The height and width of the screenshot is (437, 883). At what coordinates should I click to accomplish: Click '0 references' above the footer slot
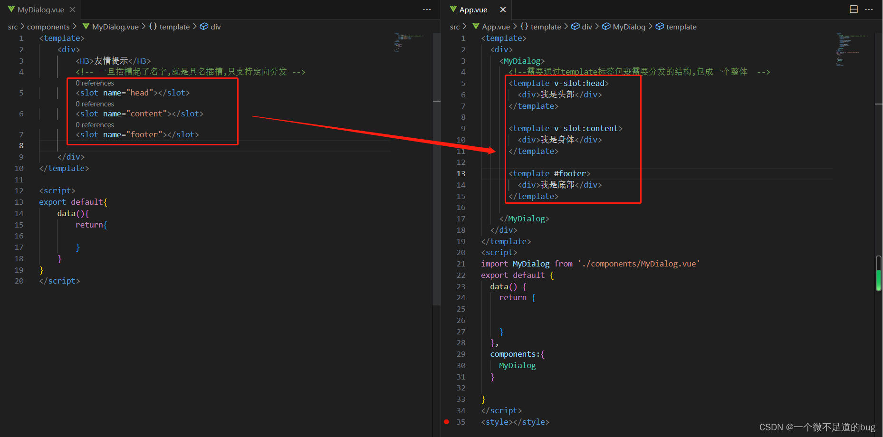click(x=95, y=125)
